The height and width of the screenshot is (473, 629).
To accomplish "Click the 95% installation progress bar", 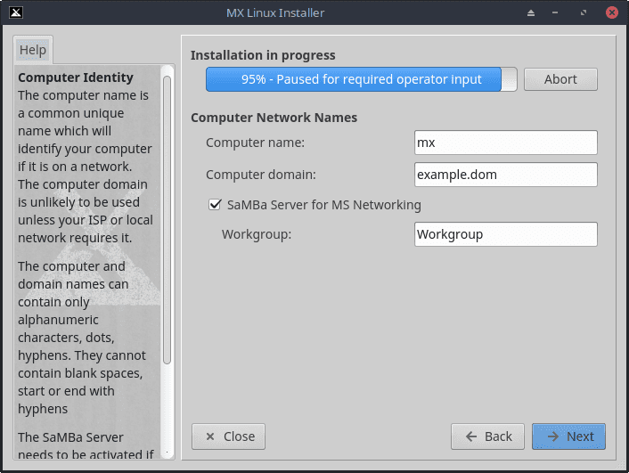I will (x=361, y=79).
